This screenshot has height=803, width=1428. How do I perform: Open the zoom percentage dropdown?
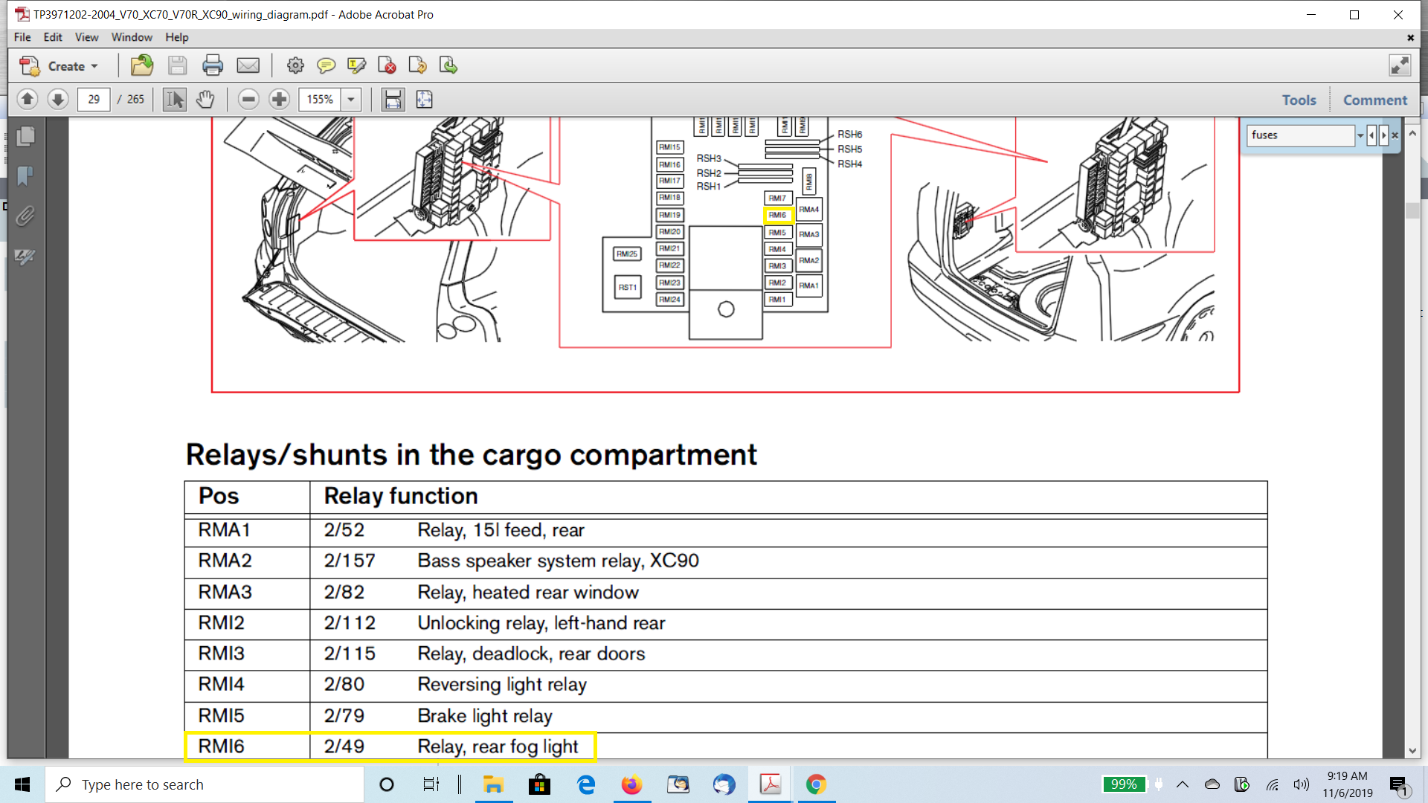351,100
